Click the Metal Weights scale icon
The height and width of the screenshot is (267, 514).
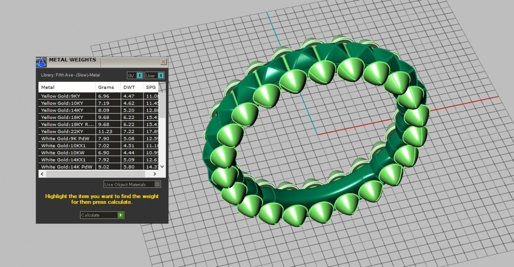click(x=41, y=62)
